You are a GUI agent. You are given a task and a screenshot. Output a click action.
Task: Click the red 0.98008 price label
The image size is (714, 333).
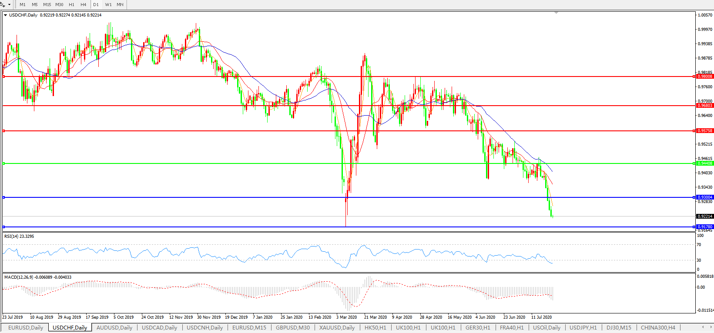[705, 77]
